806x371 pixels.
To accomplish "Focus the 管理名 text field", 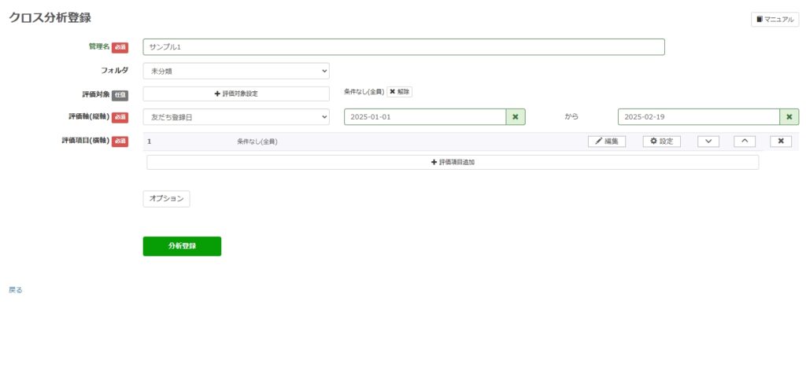I will (x=403, y=47).
